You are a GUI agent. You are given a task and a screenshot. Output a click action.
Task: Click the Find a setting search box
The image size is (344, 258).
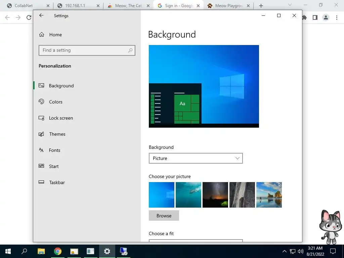87,50
